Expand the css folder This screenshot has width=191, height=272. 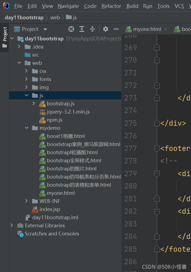pyautogui.click(x=26, y=71)
